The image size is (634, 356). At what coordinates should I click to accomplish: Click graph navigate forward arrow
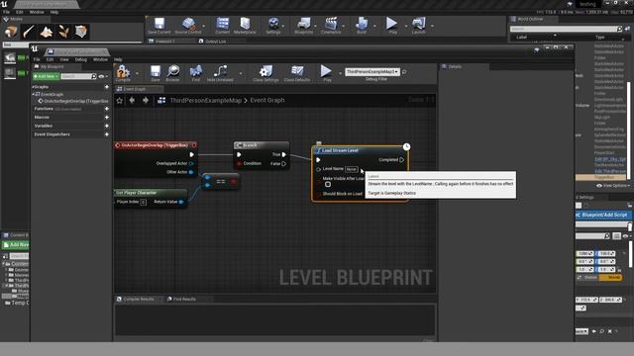[x=146, y=100]
